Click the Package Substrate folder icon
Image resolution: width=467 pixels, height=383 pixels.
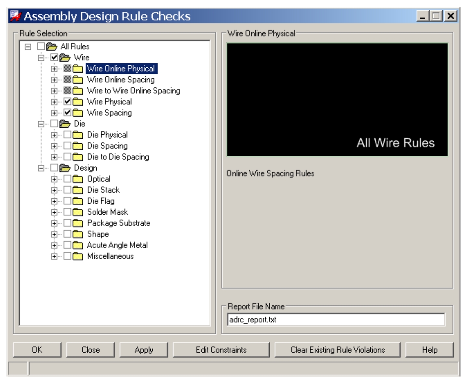click(79, 223)
